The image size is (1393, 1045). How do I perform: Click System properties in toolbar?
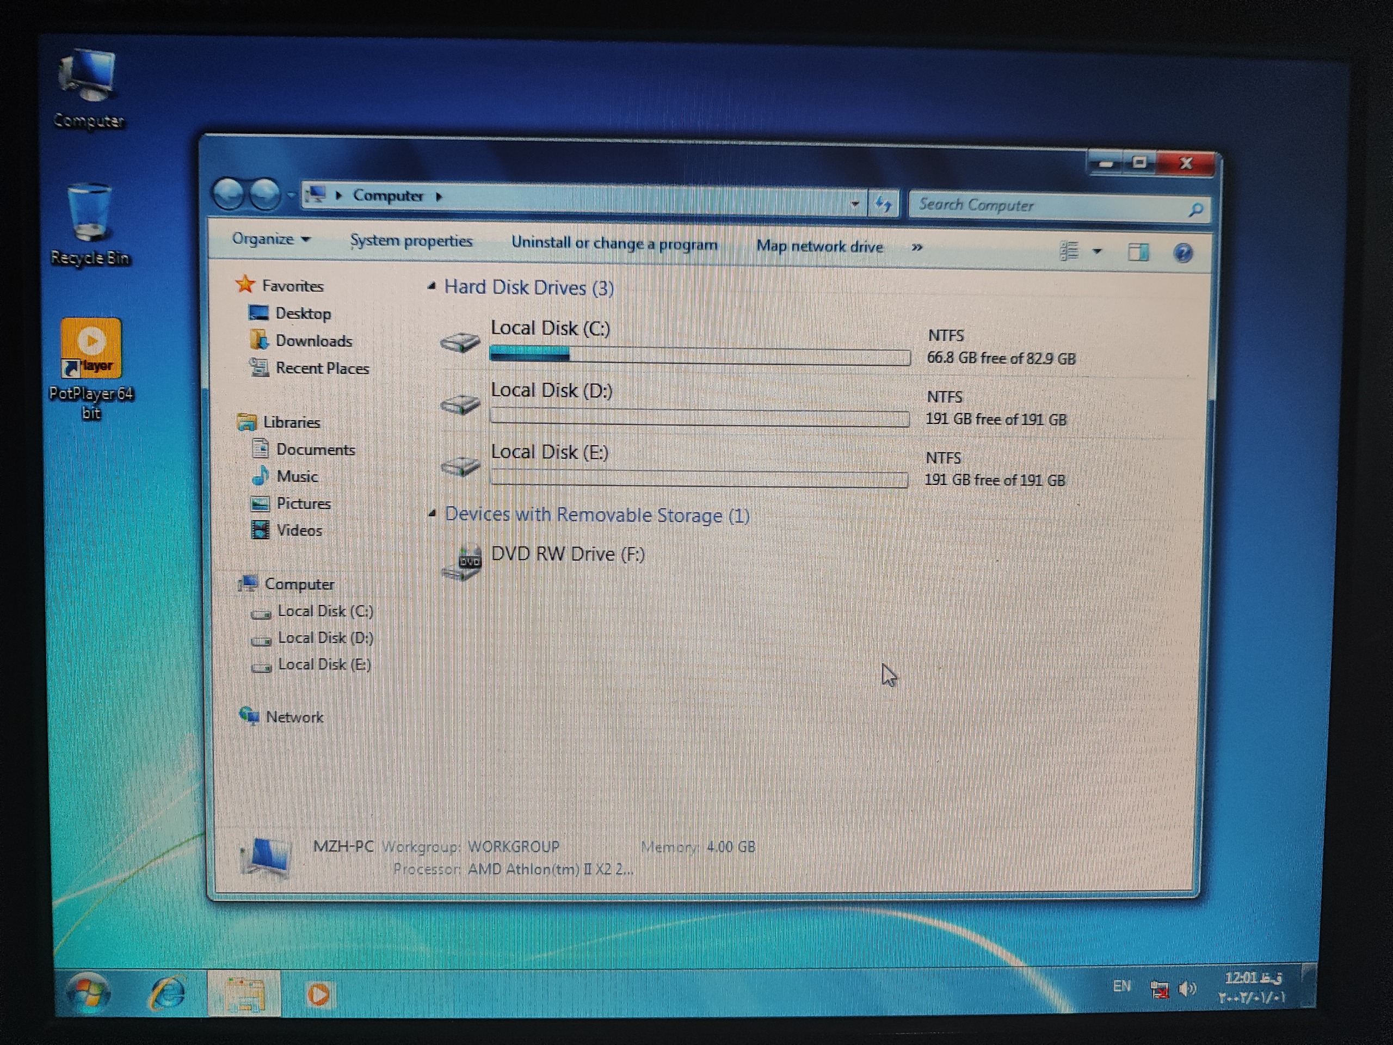coord(411,241)
